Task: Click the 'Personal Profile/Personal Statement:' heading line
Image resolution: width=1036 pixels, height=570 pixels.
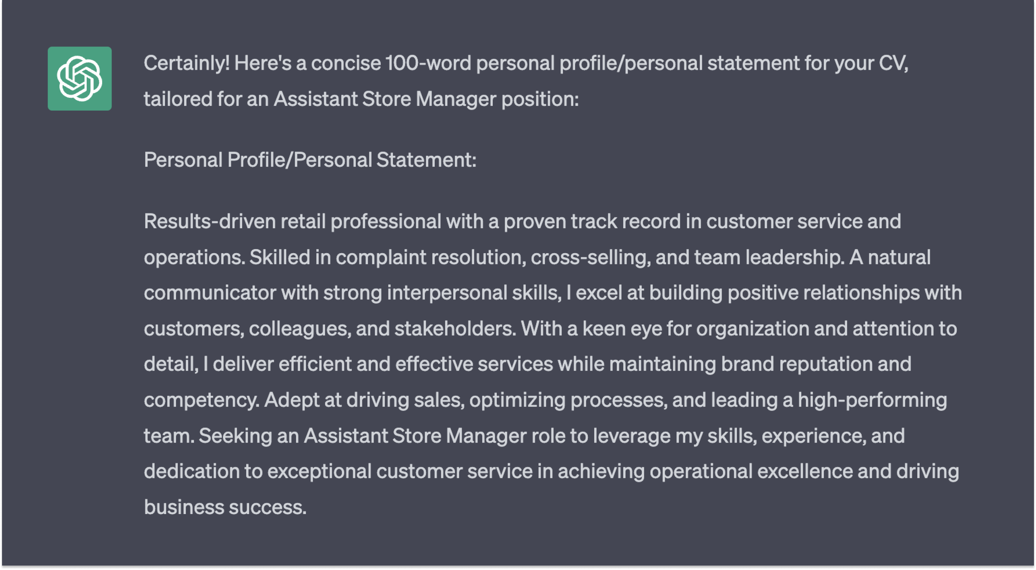Action: [x=310, y=160]
